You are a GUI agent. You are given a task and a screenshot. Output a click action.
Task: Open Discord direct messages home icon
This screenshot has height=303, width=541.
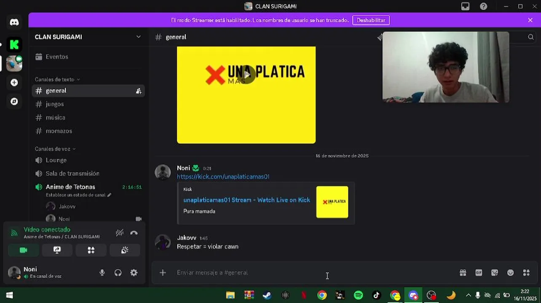[14, 22]
